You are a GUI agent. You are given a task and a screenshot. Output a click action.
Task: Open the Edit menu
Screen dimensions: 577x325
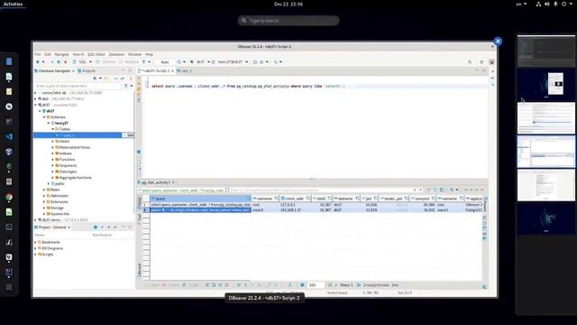click(48, 54)
